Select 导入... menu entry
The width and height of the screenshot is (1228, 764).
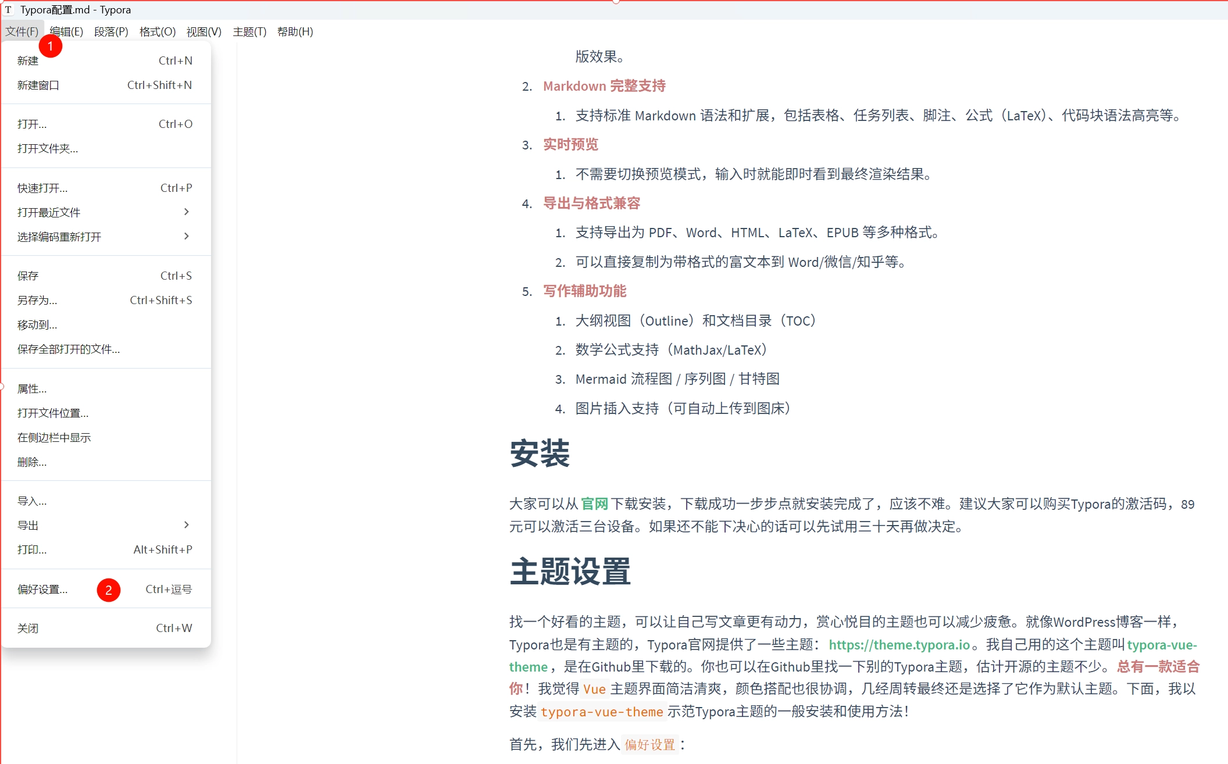tap(106, 501)
